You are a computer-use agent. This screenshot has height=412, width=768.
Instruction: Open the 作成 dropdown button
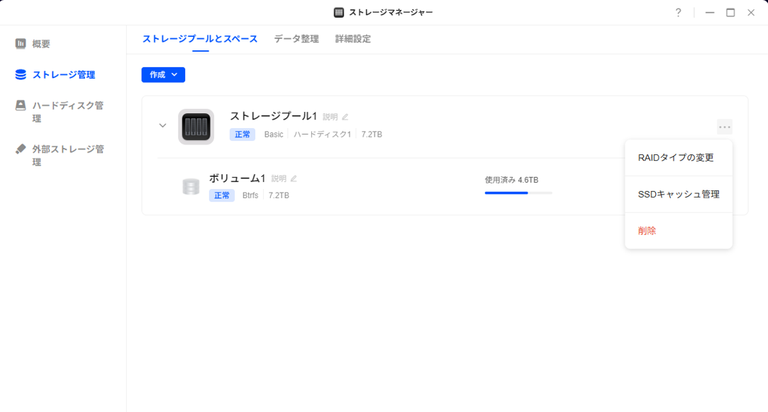(x=163, y=75)
